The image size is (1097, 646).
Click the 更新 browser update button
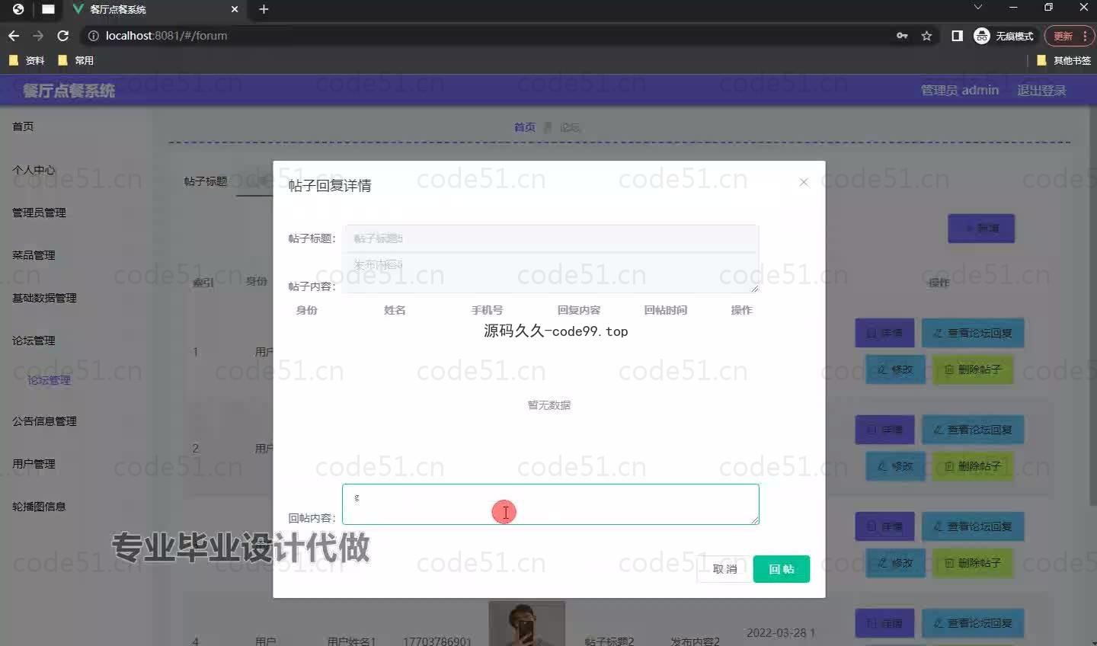pyautogui.click(x=1063, y=36)
